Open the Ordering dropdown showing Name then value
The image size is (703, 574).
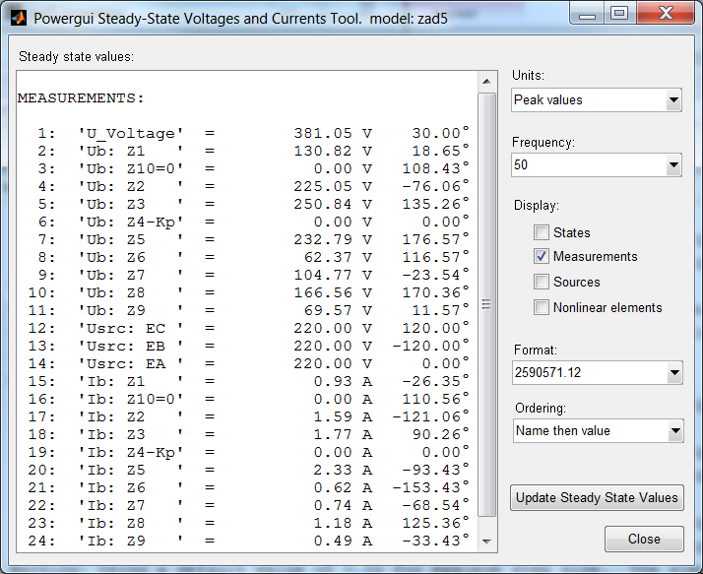598,430
